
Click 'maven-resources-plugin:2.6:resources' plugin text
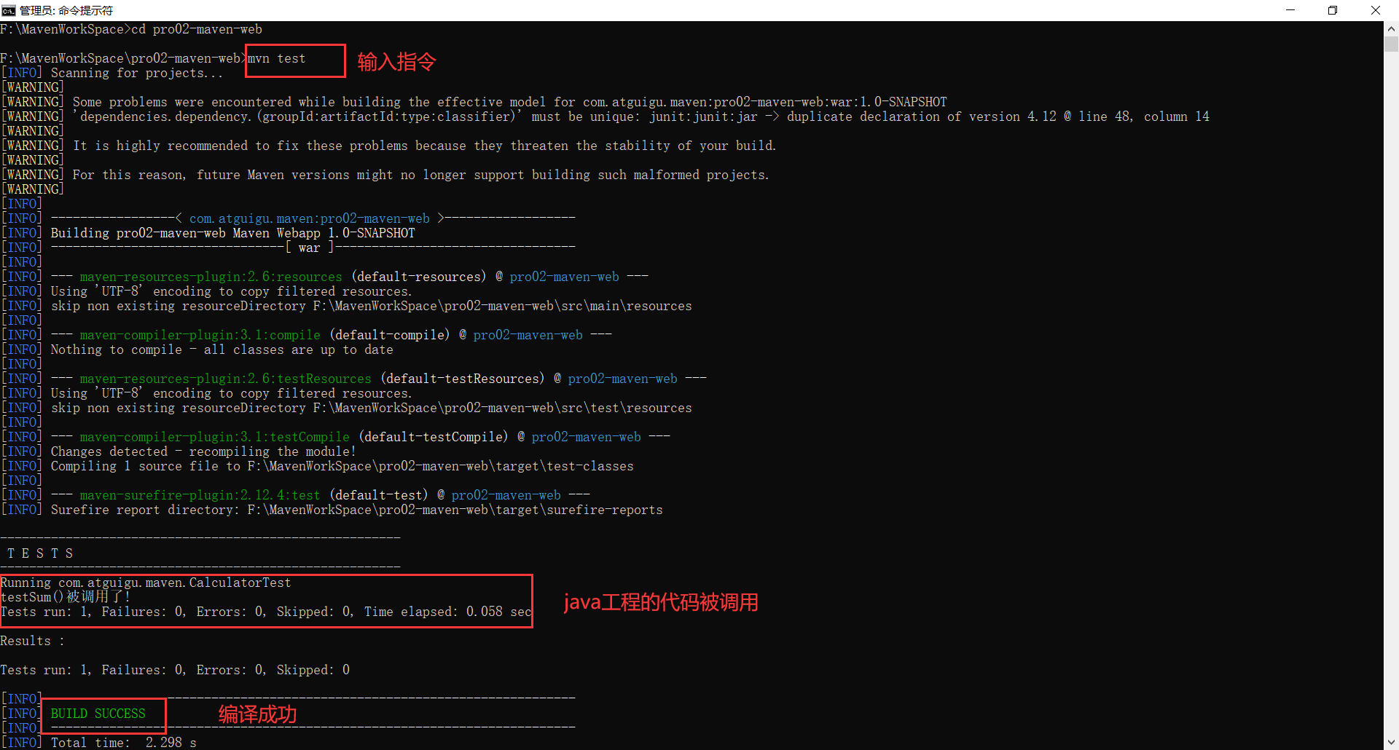click(x=211, y=277)
